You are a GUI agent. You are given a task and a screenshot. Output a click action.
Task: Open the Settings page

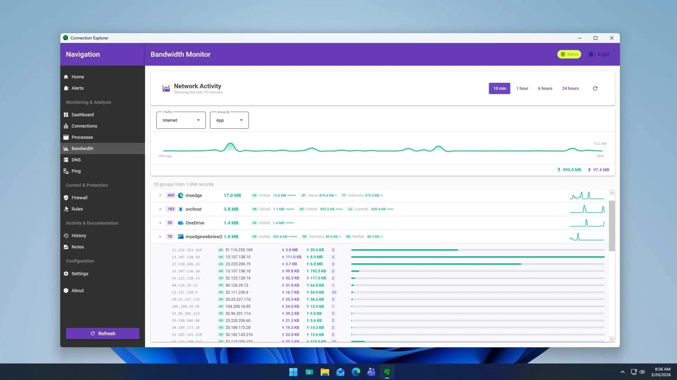click(x=80, y=273)
